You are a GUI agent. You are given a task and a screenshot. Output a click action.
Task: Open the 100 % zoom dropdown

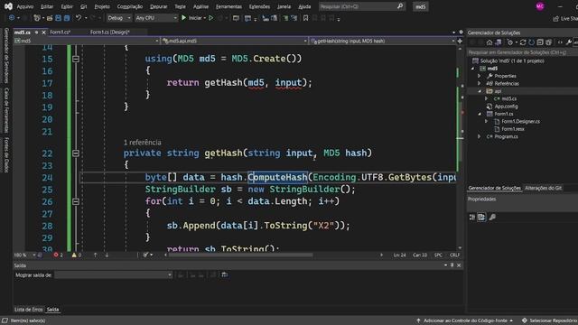[25, 255]
